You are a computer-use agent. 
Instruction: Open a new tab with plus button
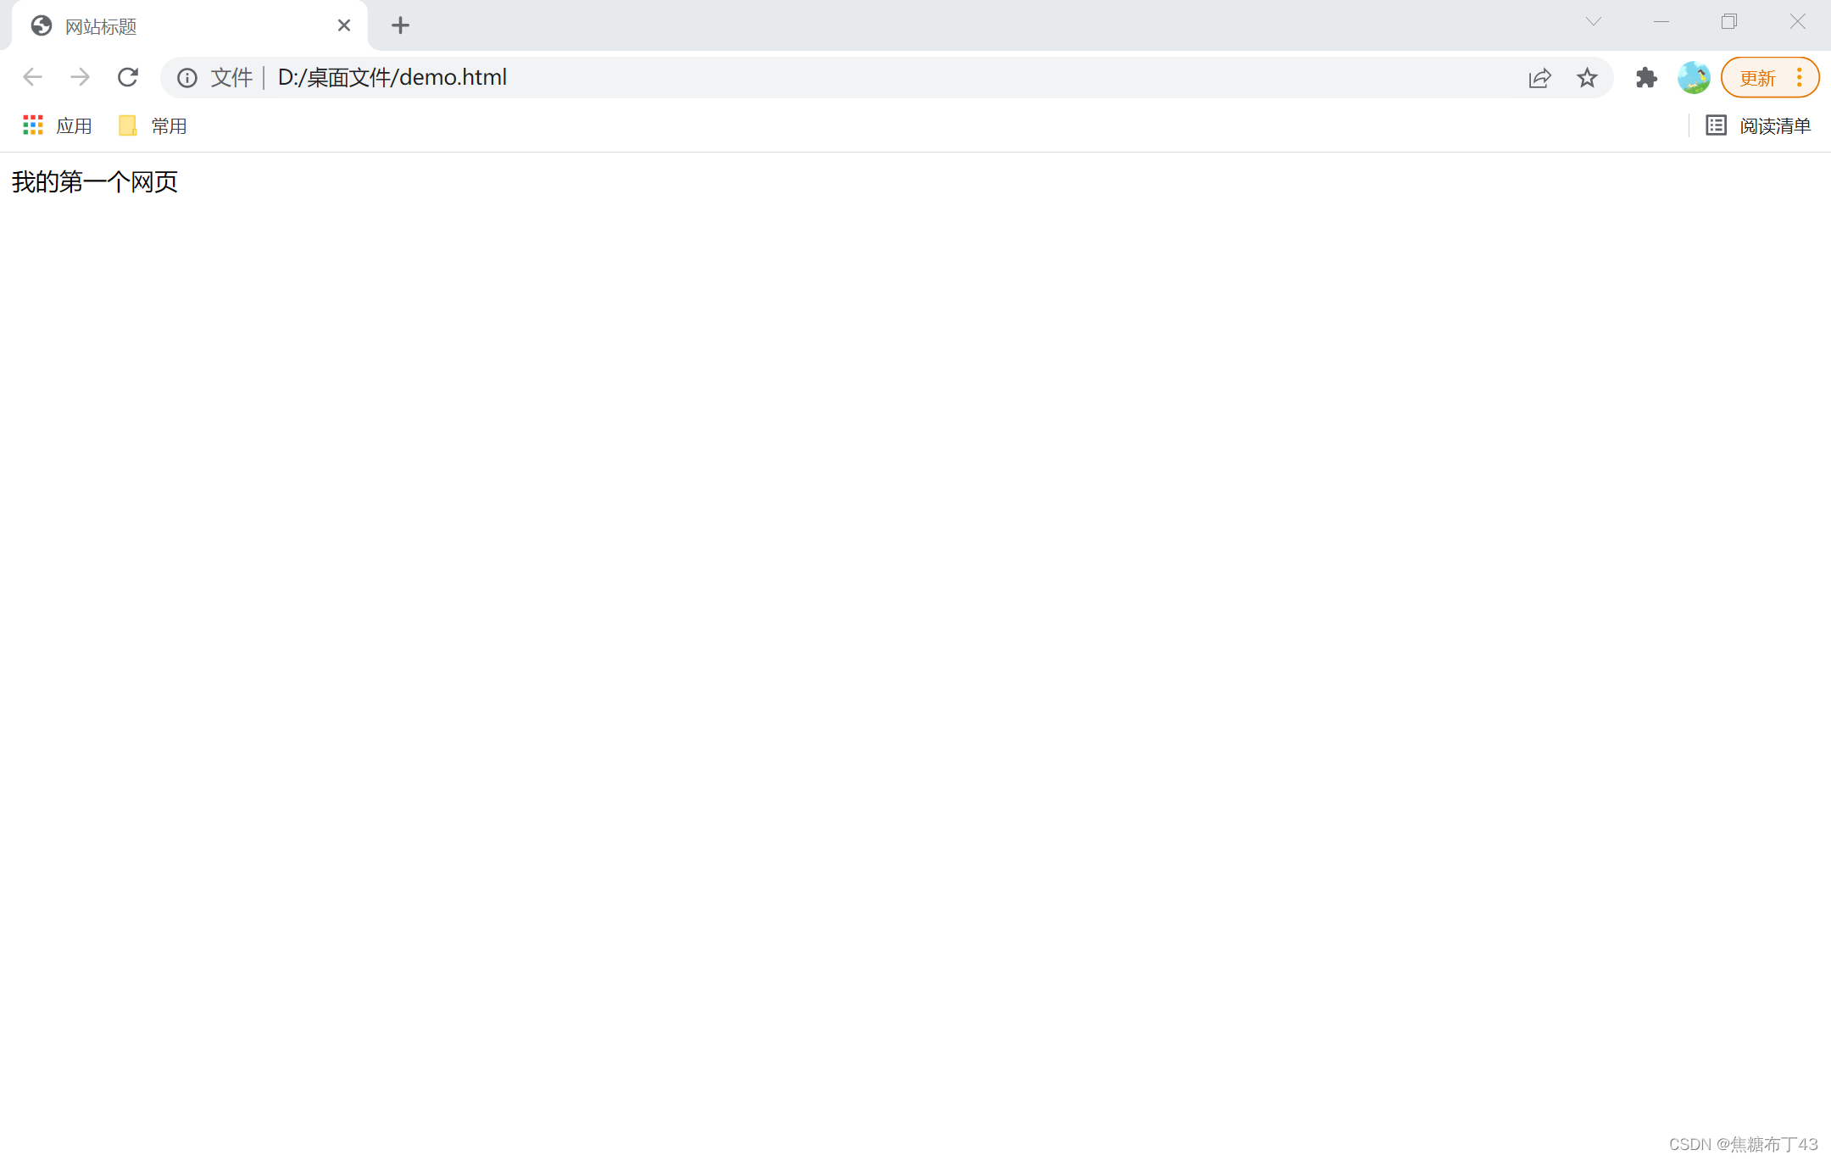pyautogui.click(x=400, y=25)
